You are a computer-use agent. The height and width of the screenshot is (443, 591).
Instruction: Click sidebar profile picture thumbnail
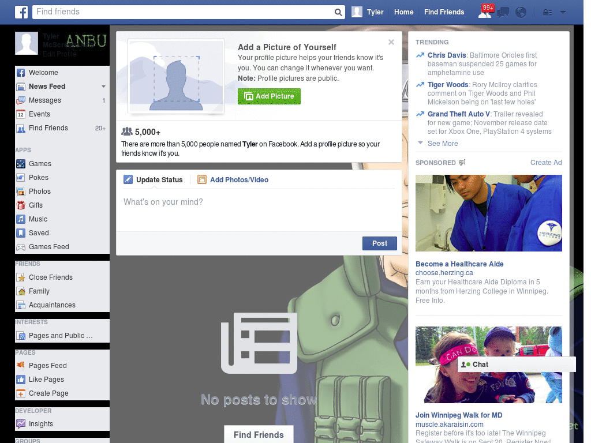pyautogui.click(x=27, y=43)
